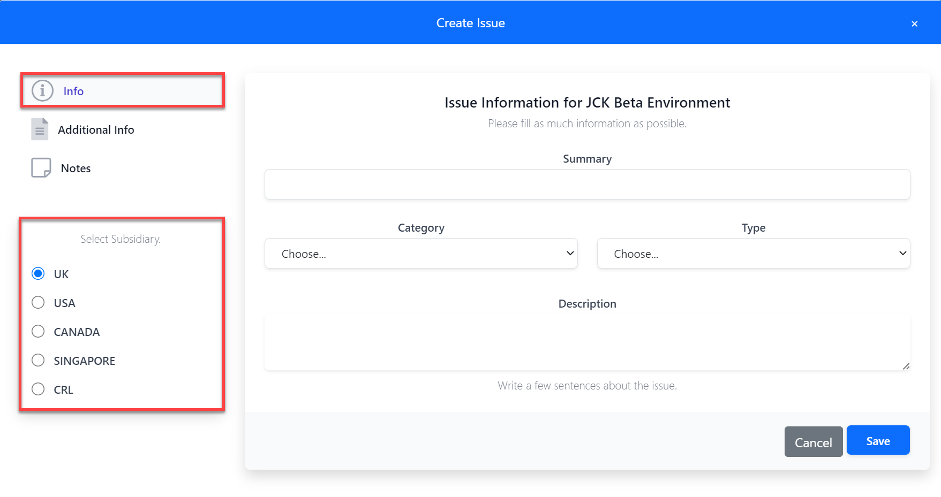The height and width of the screenshot is (497, 941).
Task: Close the Create Issue dialog
Action: pyautogui.click(x=914, y=24)
